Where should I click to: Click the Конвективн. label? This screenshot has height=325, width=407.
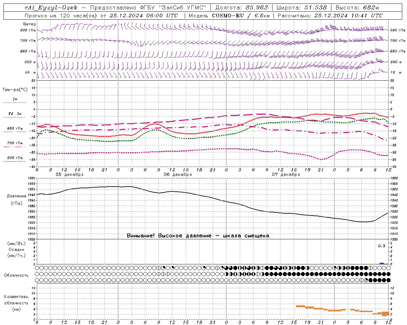pos(16,297)
